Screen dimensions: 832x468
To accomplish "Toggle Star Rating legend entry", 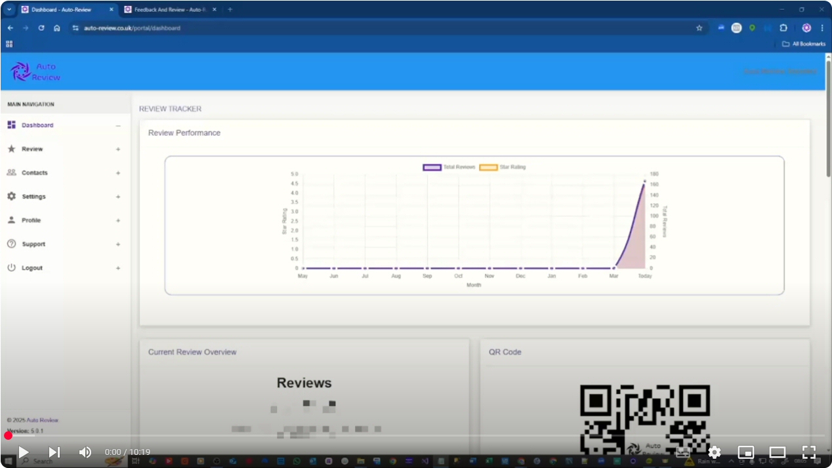I will pyautogui.click(x=503, y=167).
